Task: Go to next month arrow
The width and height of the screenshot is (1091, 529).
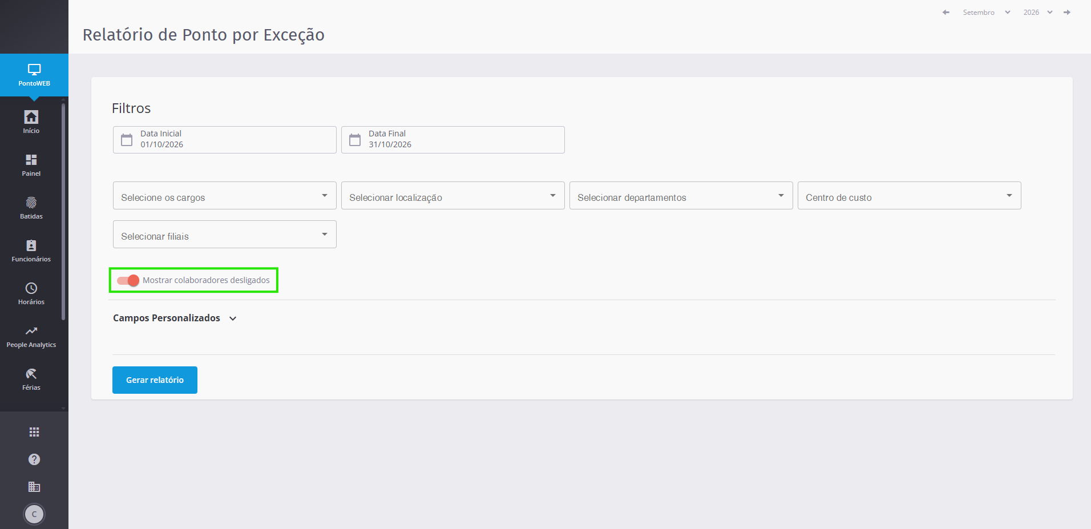Action: pos(1067,13)
